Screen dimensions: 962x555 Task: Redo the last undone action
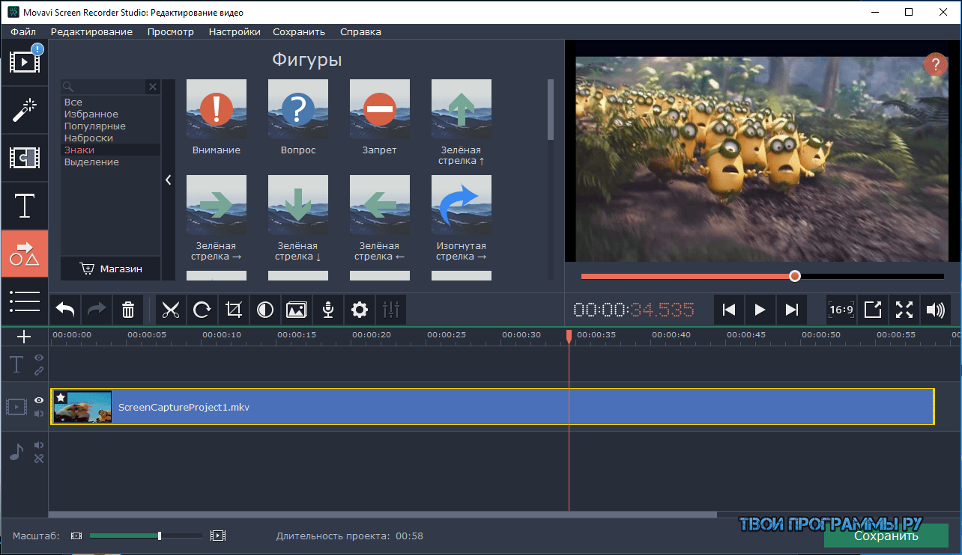pos(97,310)
